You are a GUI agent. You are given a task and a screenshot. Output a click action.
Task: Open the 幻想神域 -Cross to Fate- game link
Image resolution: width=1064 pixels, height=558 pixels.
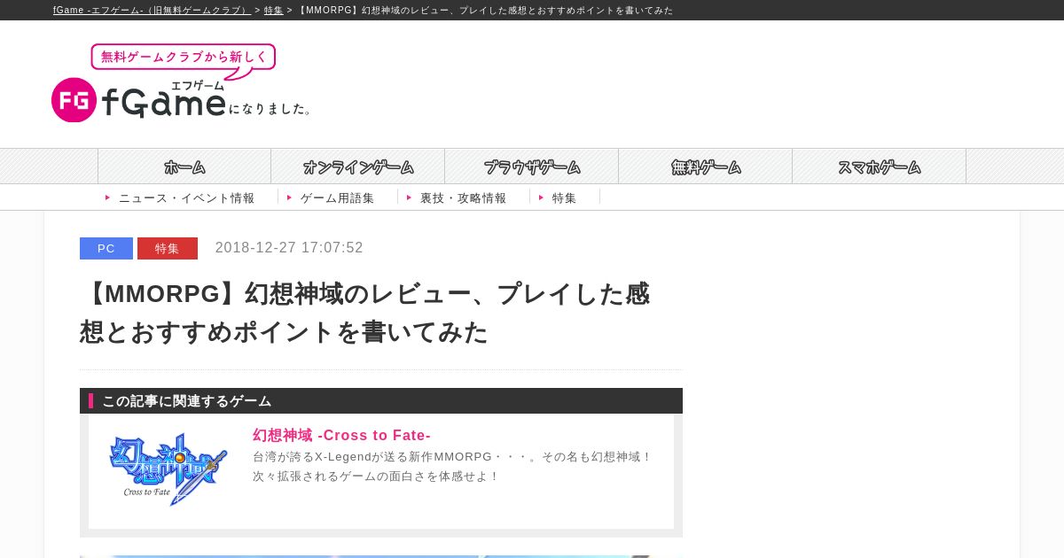(x=341, y=435)
